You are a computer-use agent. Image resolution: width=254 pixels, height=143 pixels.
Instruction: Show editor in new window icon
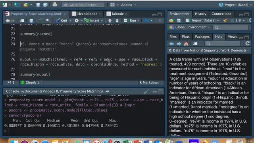pos(22,21)
